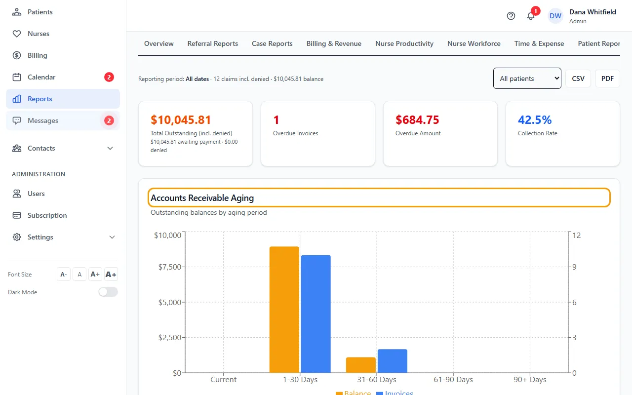Click the Overdue Invoices label
This screenshot has width=632, height=395.
pos(296,133)
